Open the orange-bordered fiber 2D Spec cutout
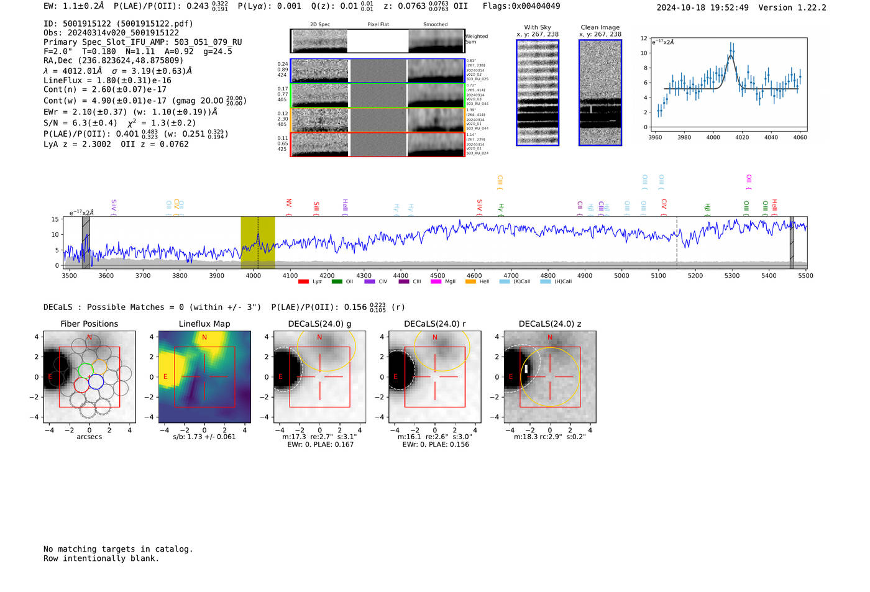This screenshot has width=870, height=592. pyautogui.click(x=320, y=120)
